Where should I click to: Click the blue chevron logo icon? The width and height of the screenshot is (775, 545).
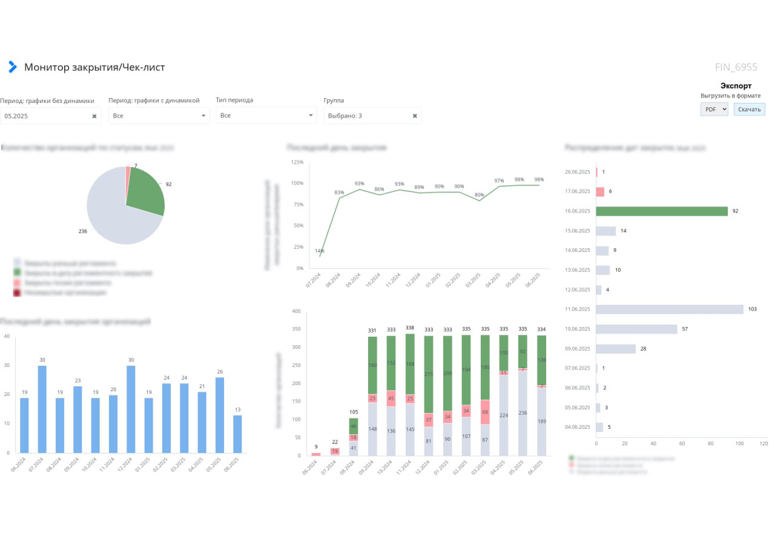click(x=12, y=67)
